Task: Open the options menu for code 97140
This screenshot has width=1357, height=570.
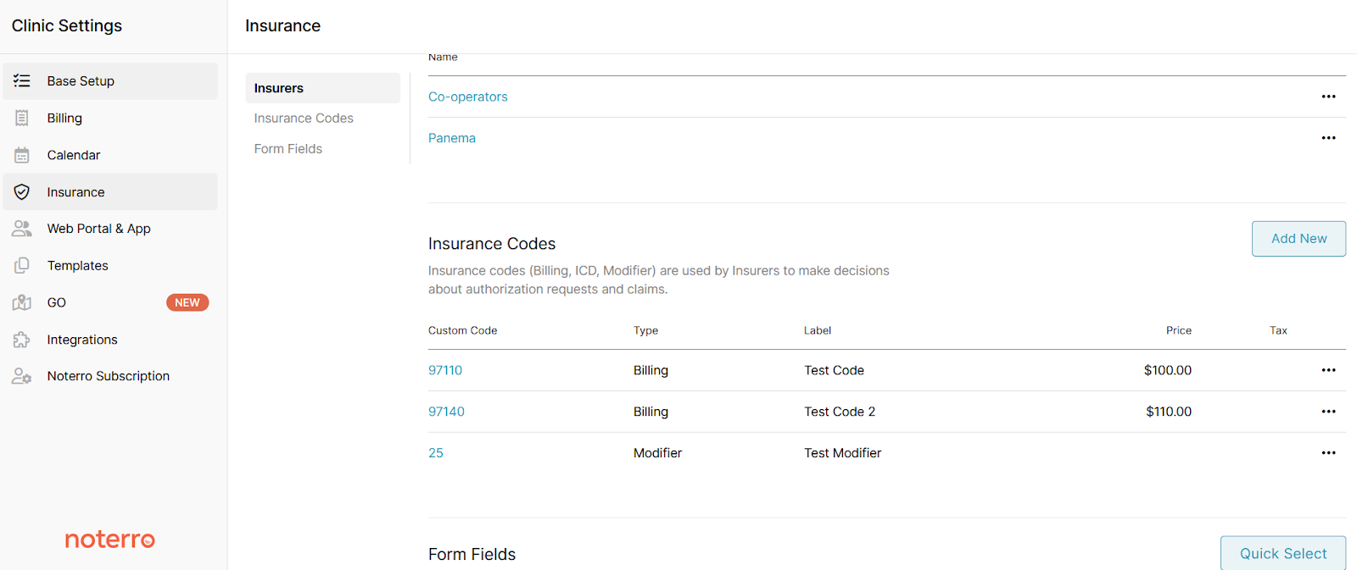Action: coord(1328,412)
